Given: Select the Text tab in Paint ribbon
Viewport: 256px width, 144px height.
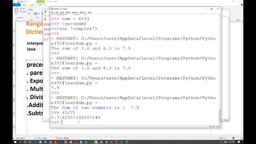Looking at the screenshot, I should point(40,5).
